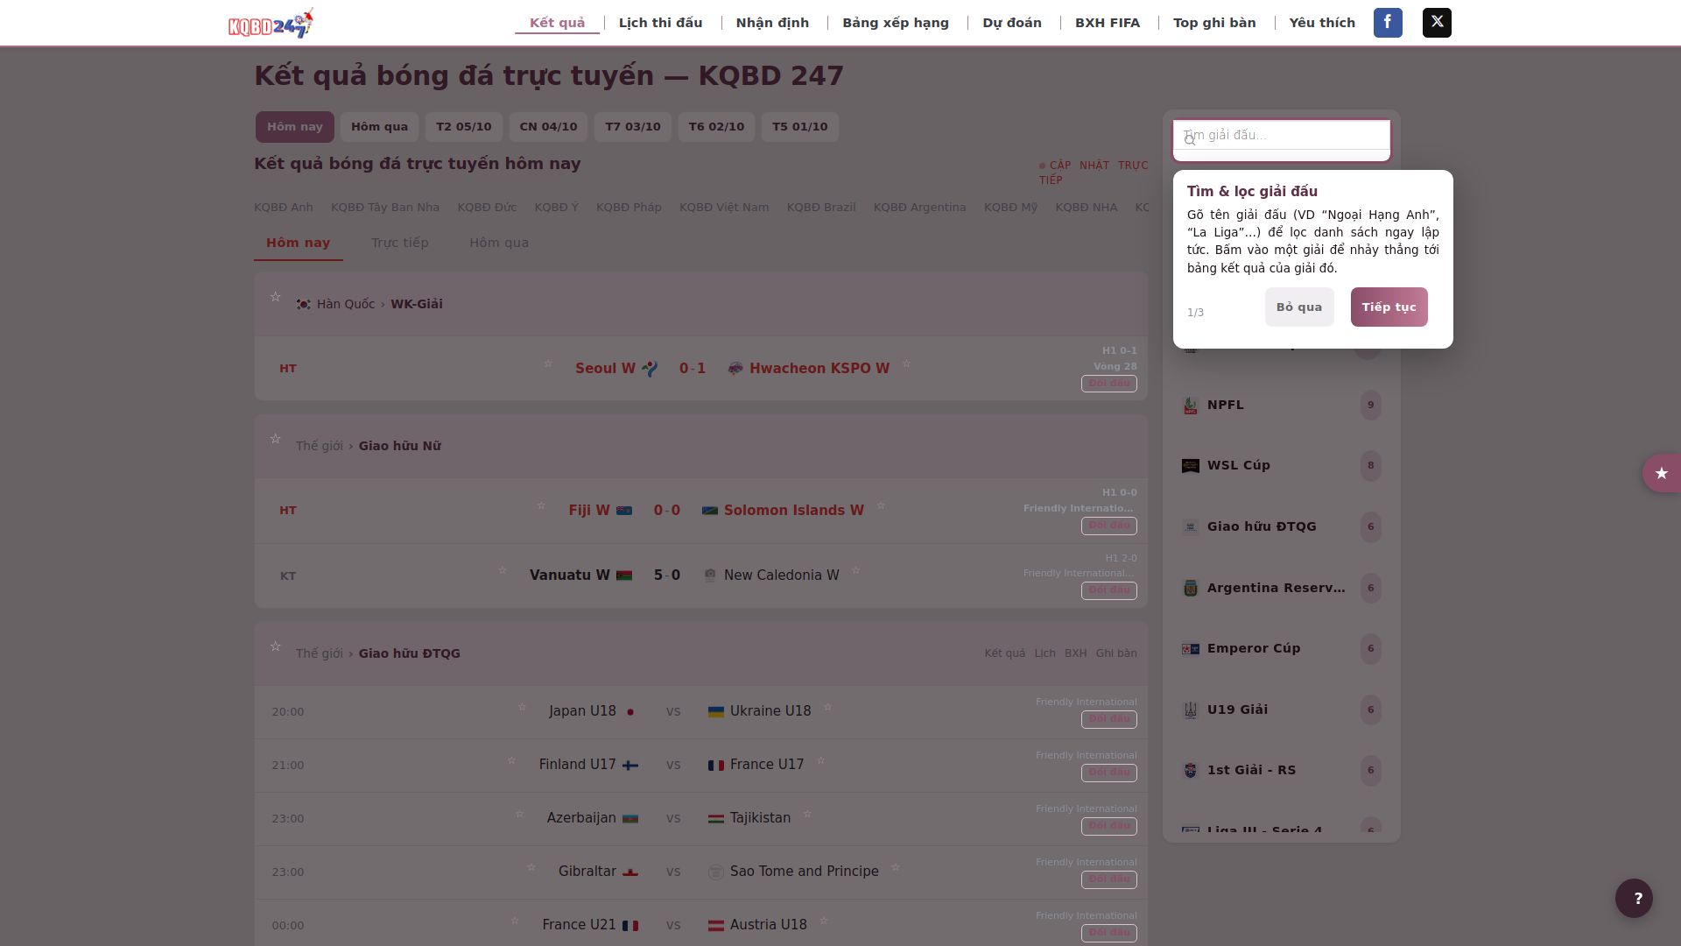Open the KQBD 247 logo home link
Screen dimensions: 1681x946
click(271, 24)
